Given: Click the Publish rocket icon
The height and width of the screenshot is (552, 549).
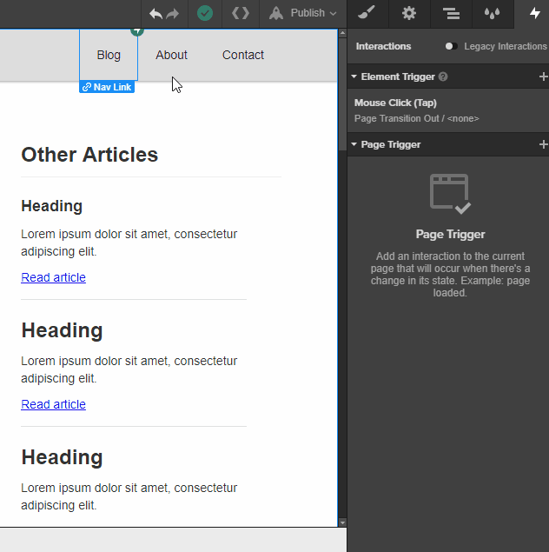Looking at the screenshot, I should click(x=276, y=13).
